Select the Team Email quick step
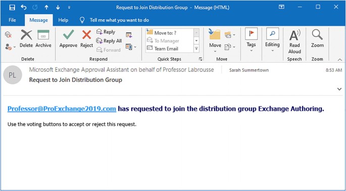This screenshot has height=191, width=346. (x=169, y=49)
